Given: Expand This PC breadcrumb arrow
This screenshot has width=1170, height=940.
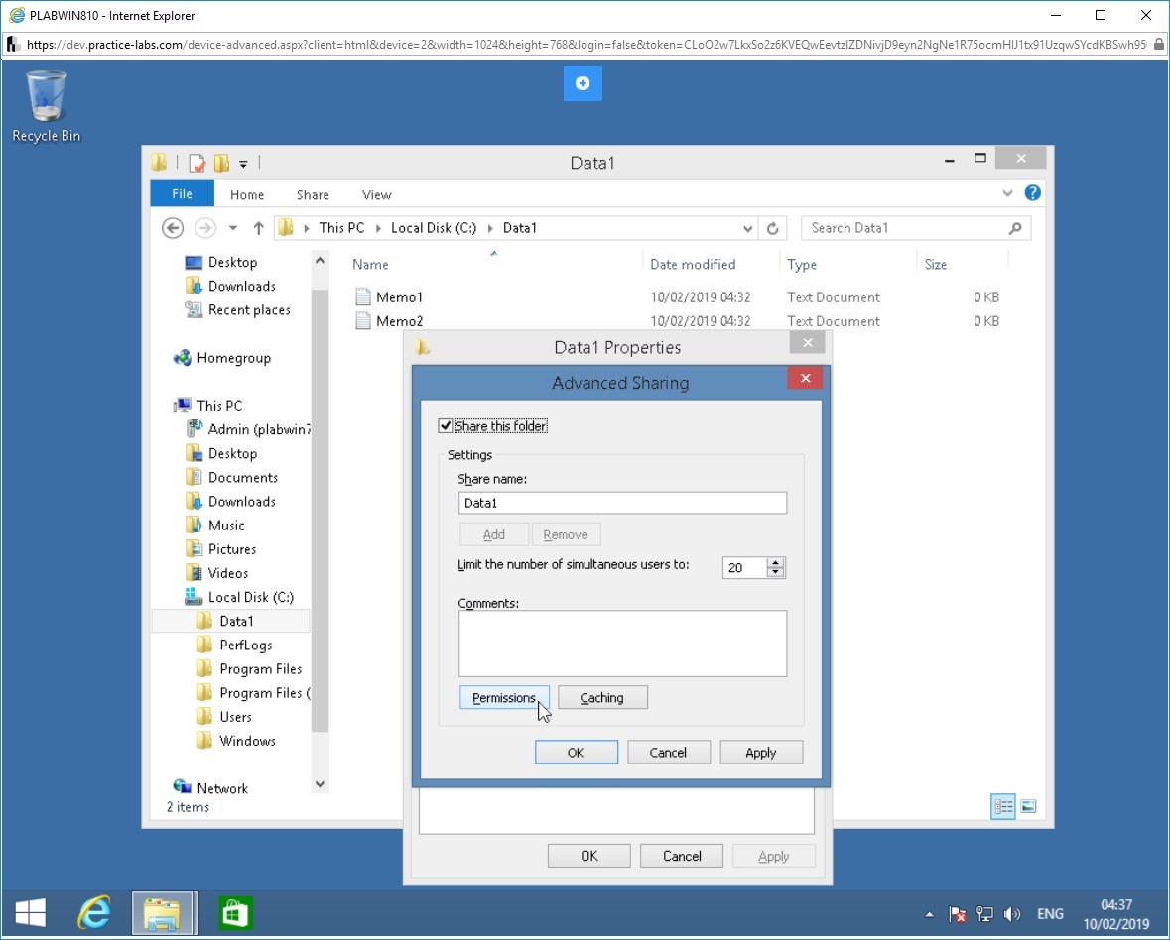Looking at the screenshot, I should (377, 228).
